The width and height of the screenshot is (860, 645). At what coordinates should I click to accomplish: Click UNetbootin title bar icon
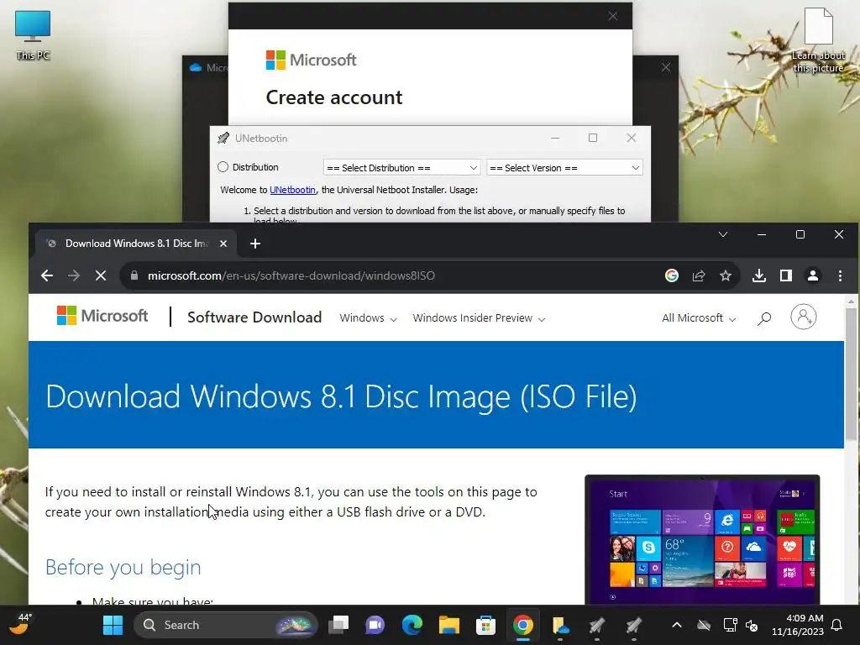point(223,139)
